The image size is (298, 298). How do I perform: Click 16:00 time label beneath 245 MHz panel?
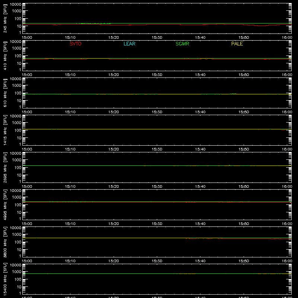287,38
